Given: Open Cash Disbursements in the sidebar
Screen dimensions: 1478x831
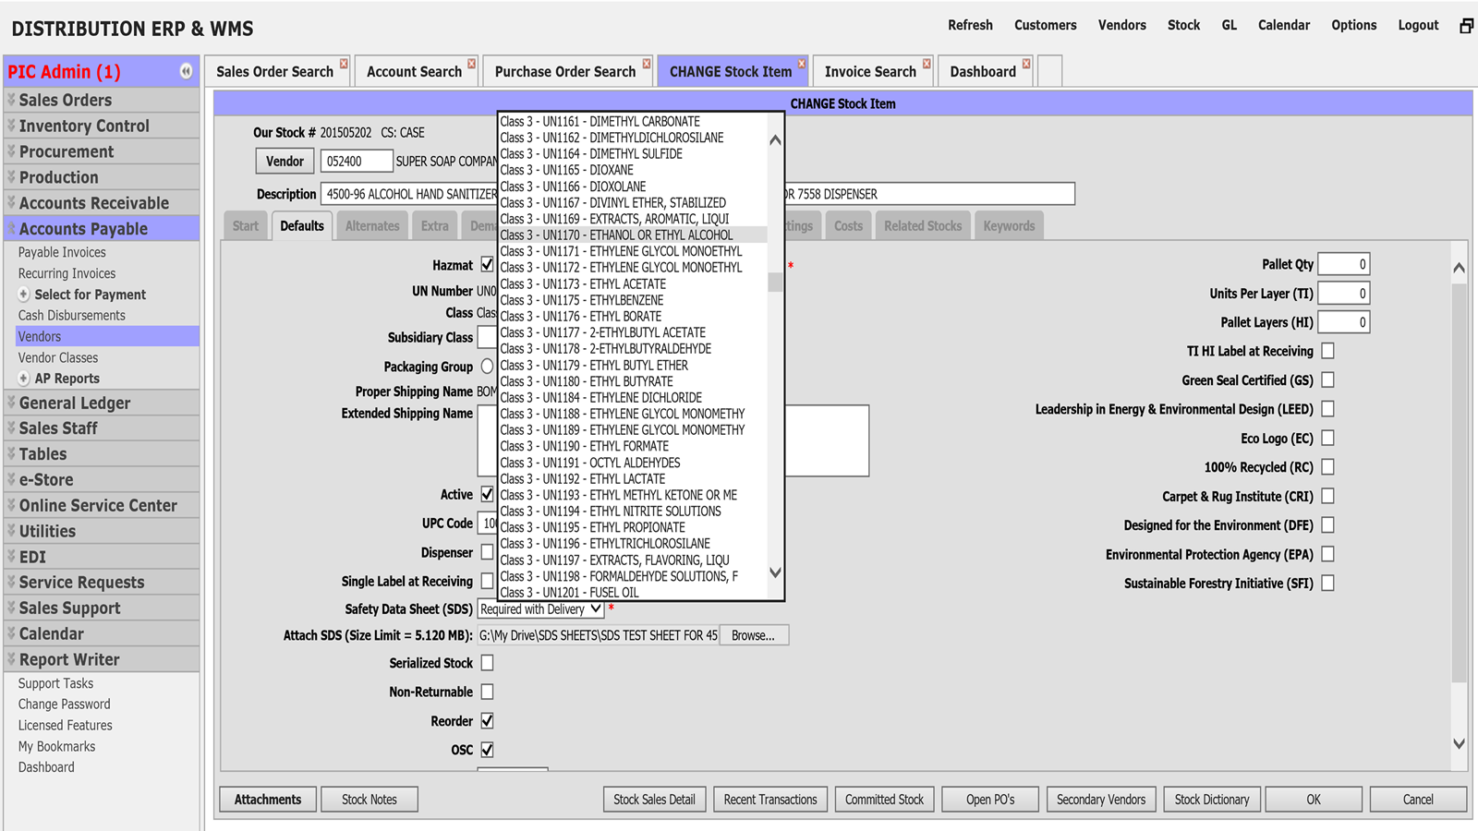Looking at the screenshot, I should pyautogui.click(x=72, y=315).
